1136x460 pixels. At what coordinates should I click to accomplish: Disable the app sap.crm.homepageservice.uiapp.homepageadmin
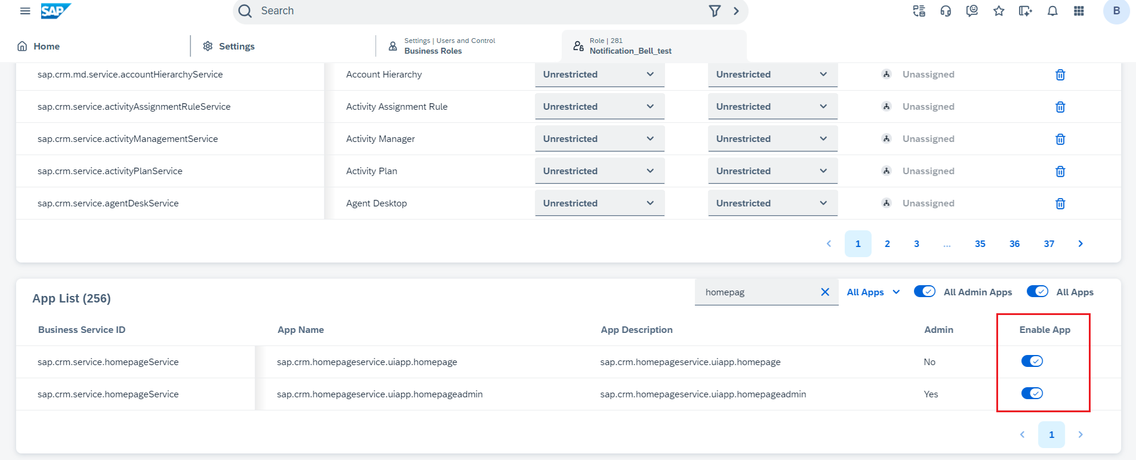1032,394
